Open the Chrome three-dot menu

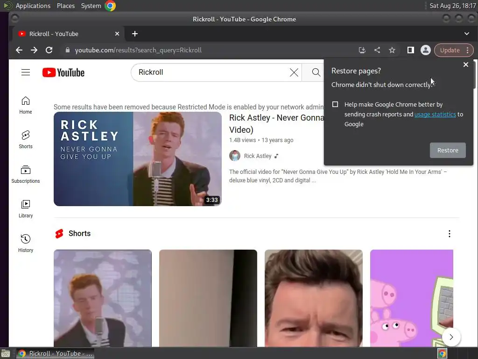(x=468, y=50)
